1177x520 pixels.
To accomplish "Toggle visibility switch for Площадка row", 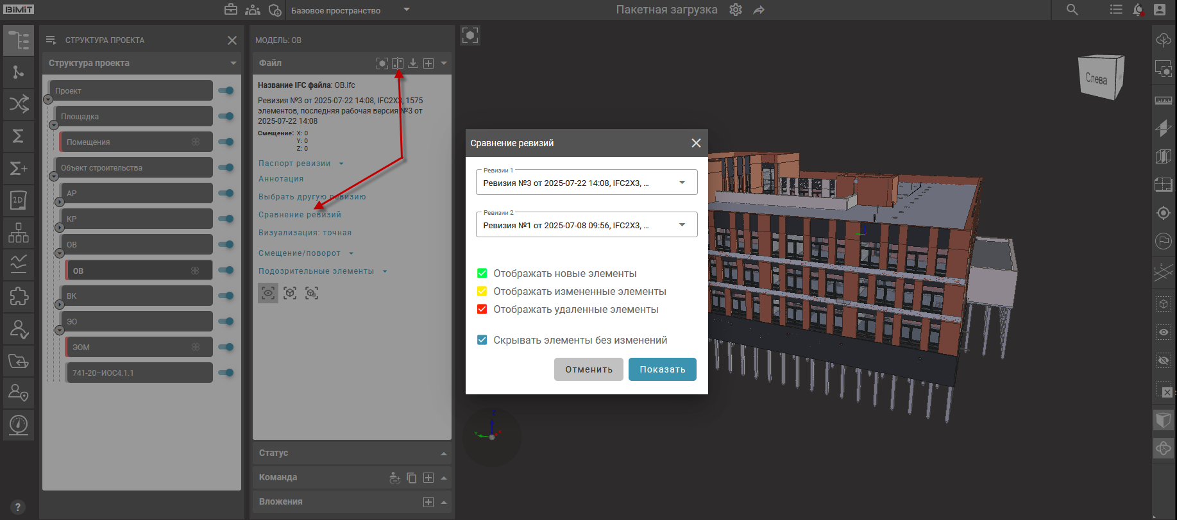I will point(226,116).
